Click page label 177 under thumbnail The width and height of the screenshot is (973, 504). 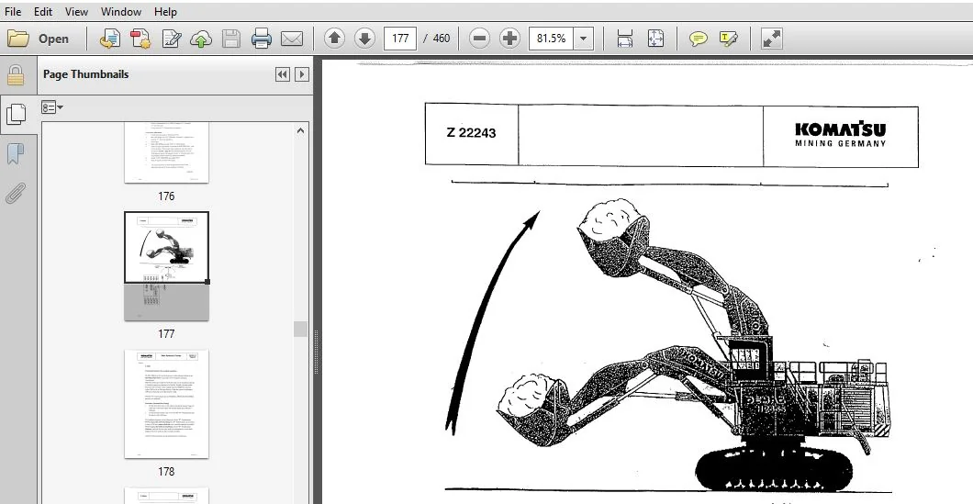pos(166,334)
